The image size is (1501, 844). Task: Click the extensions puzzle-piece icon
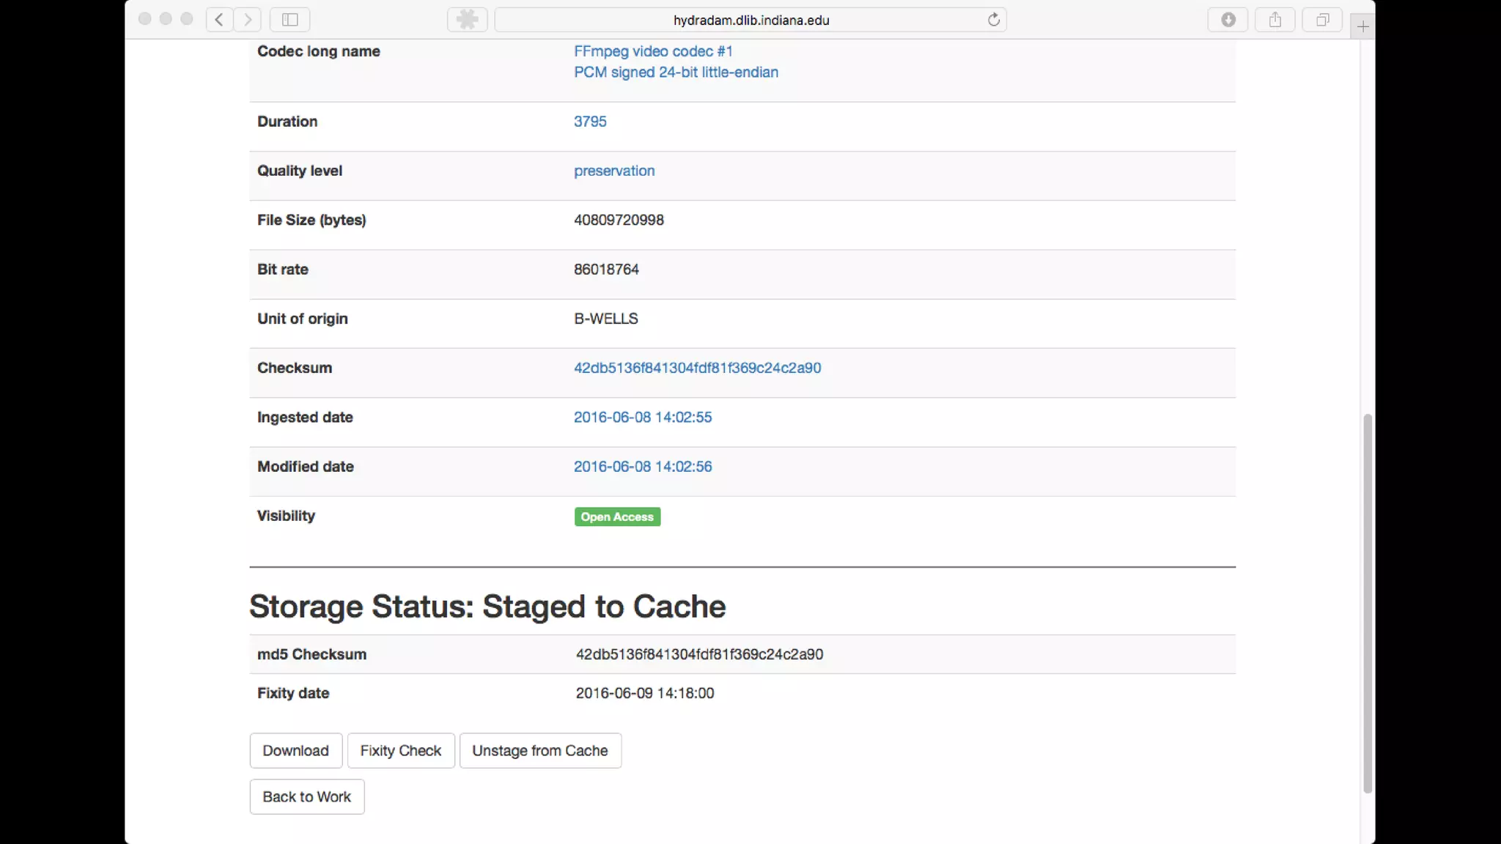[467, 20]
